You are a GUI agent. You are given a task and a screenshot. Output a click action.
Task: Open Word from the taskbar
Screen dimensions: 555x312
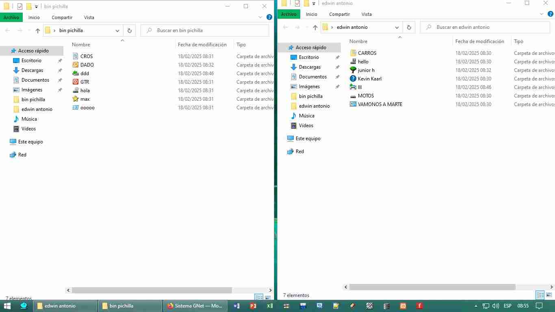pos(236,306)
